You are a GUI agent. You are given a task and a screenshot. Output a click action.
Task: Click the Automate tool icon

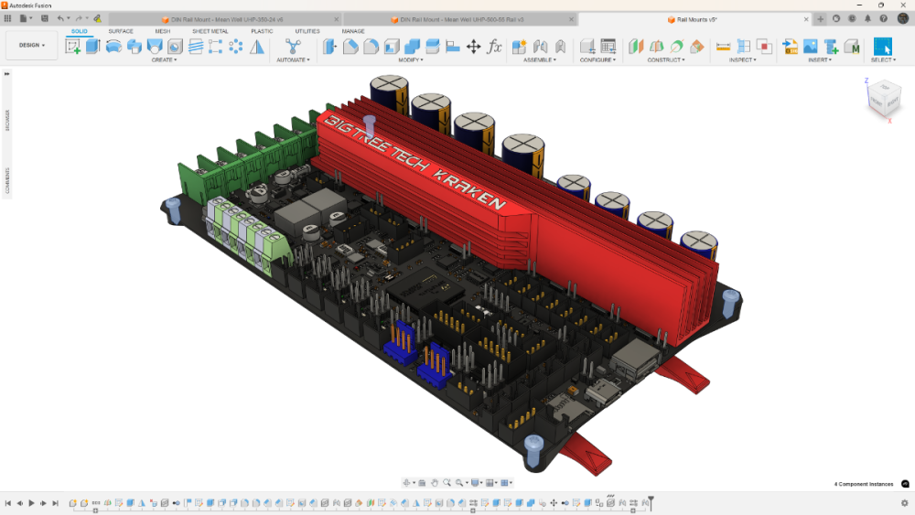(293, 47)
